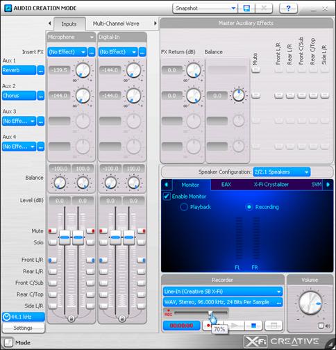Switch to the Multi-Channel Wave tab
The width and height of the screenshot is (336, 350).
(x=116, y=24)
